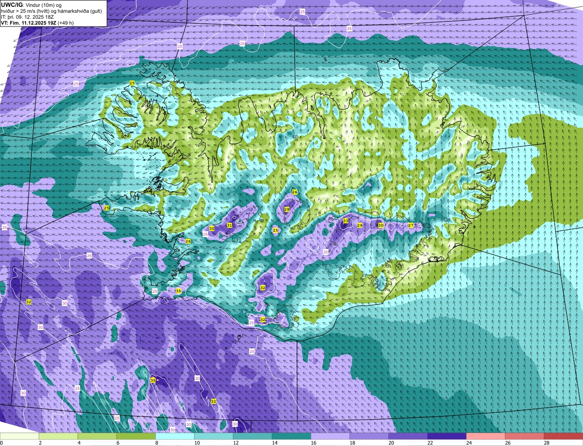
Task: Click the yellow gust label '28'
Action: [x=287, y=209]
